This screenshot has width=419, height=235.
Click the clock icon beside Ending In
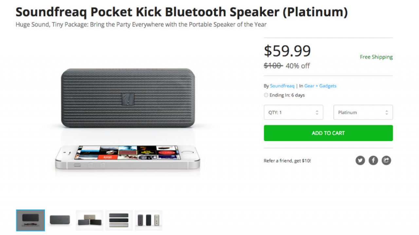[x=266, y=95]
